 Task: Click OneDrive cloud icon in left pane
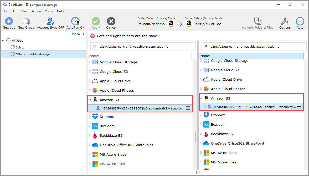(95, 145)
